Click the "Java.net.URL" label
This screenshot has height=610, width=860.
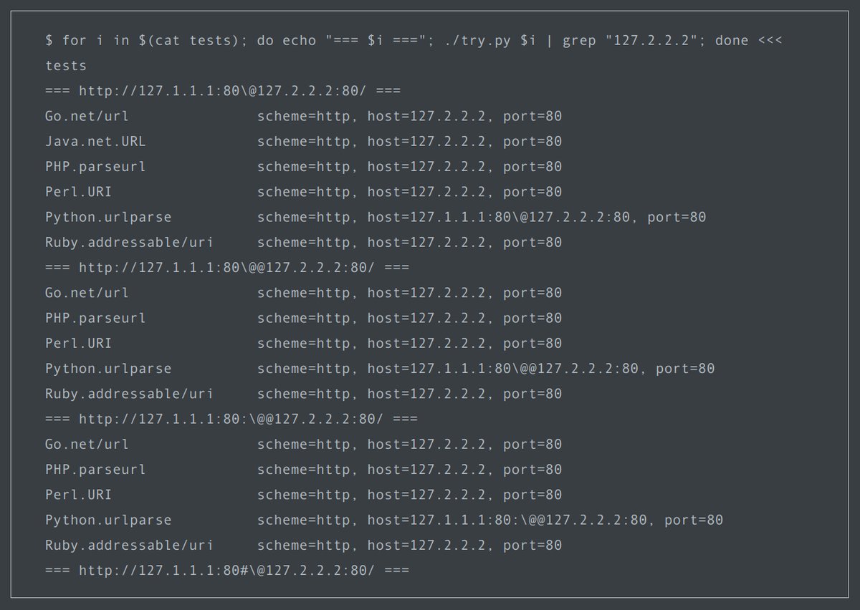point(95,141)
